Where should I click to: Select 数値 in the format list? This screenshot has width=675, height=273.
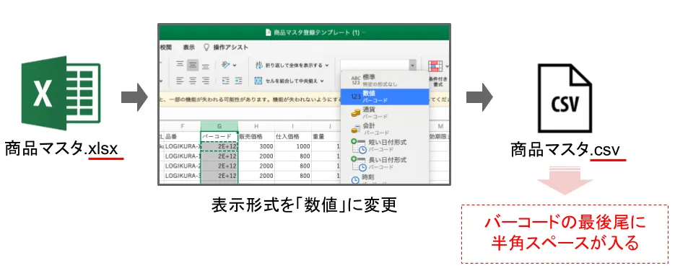(x=385, y=97)
